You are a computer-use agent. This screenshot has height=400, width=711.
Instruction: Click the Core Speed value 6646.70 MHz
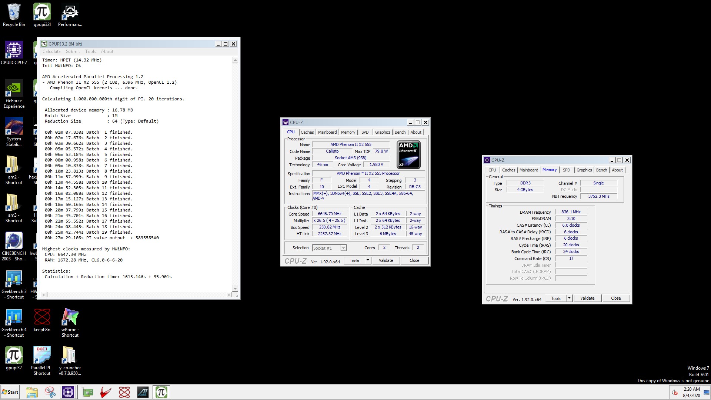point(330,214)
